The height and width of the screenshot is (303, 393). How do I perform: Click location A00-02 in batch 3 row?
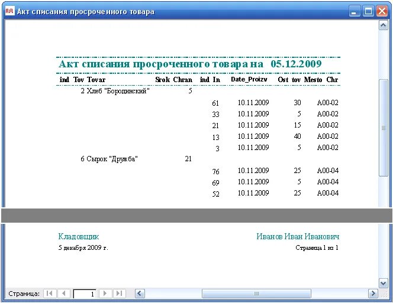[328, 148]
